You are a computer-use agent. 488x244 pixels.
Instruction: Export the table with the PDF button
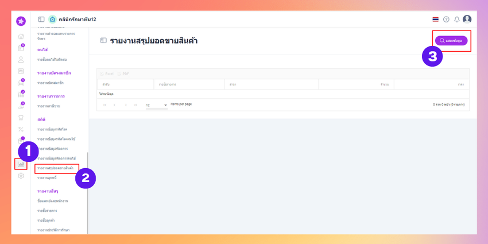pos(123,73)
